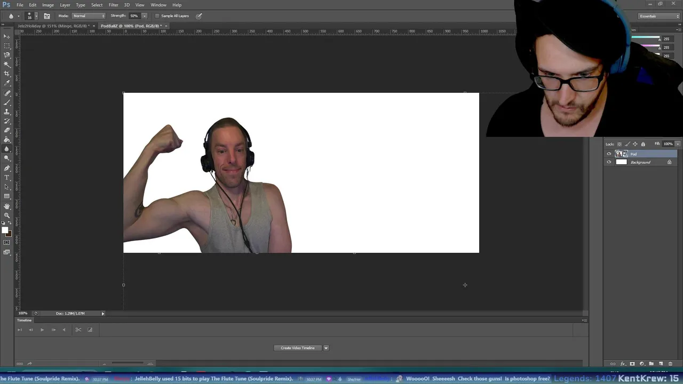Open the Essentials workspace dropdown
The width and height of the screenshot is (683, 384).
660,16
